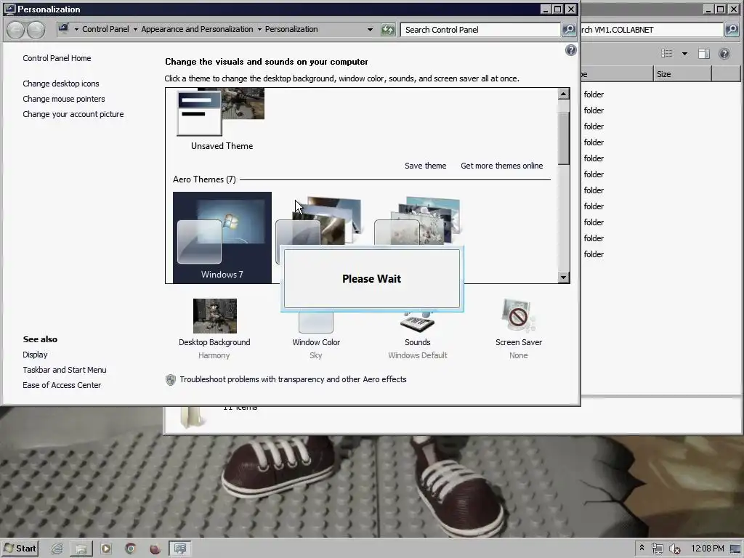This screenshot has height=558, width=744.
Task: Click the Control Panel breadcrumb
Action: [105, 29]
